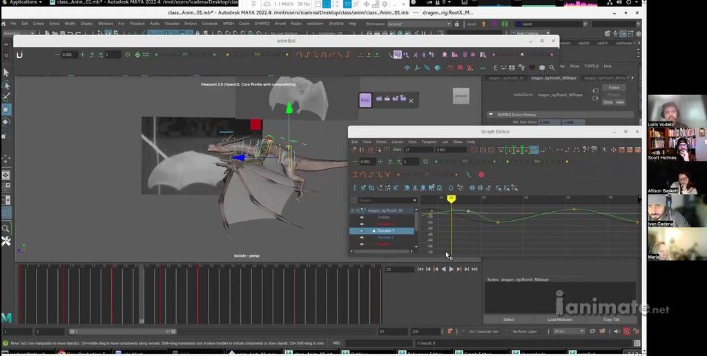Play the animation forwards

[x=451, y=269]
